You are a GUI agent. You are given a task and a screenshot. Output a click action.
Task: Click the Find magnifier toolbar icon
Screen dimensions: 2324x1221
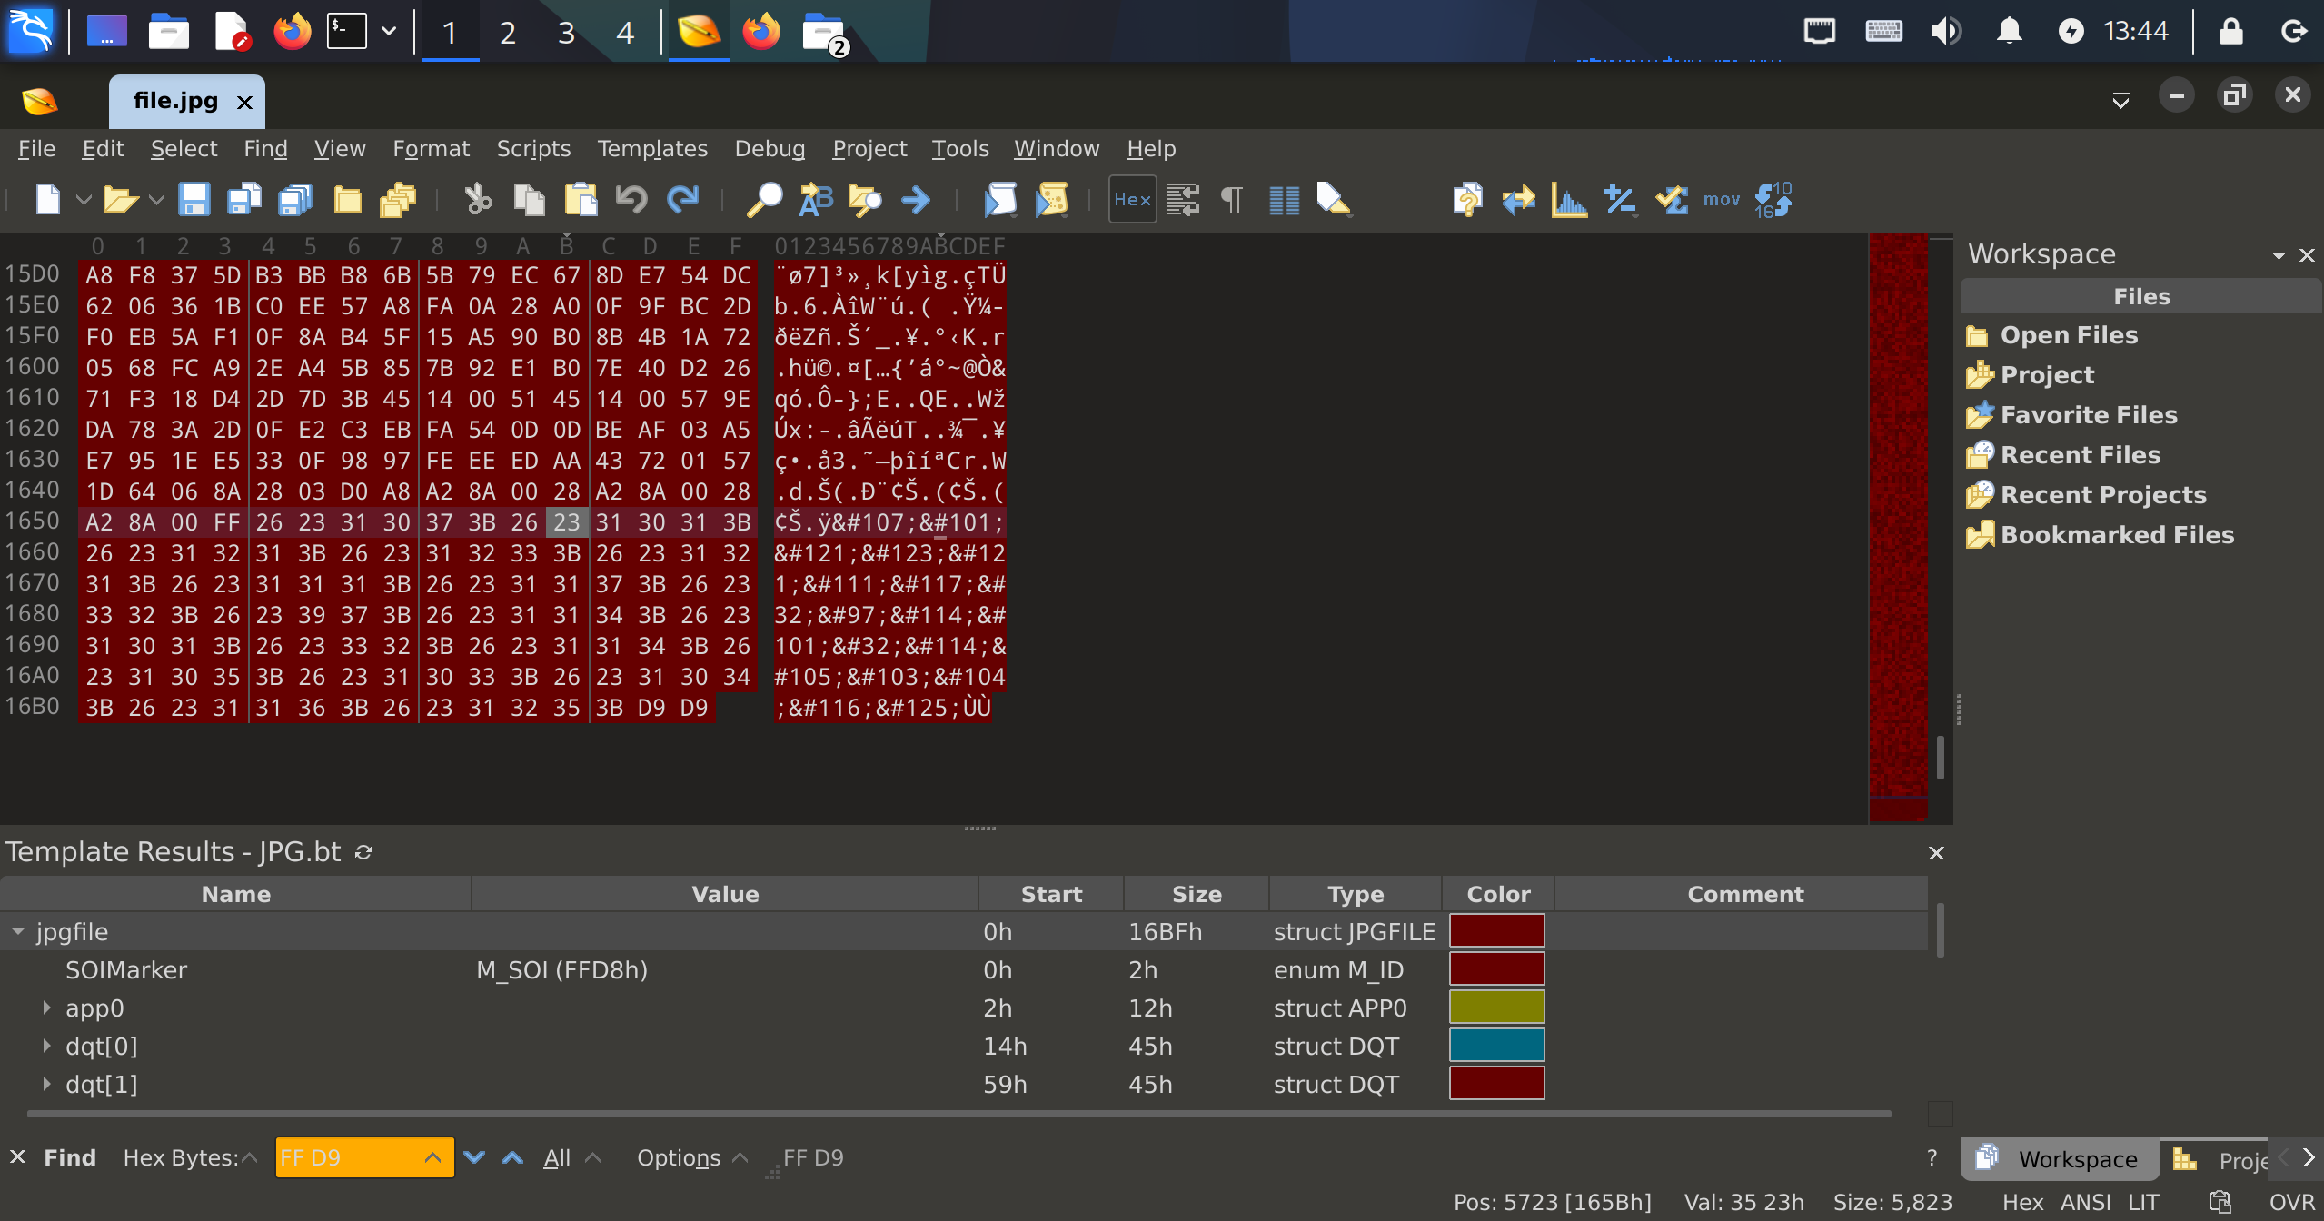(x=764, y=199)
